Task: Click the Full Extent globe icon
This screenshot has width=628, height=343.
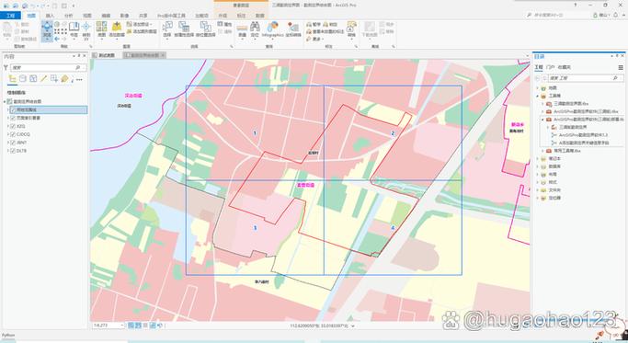Action: click(57, 24)
